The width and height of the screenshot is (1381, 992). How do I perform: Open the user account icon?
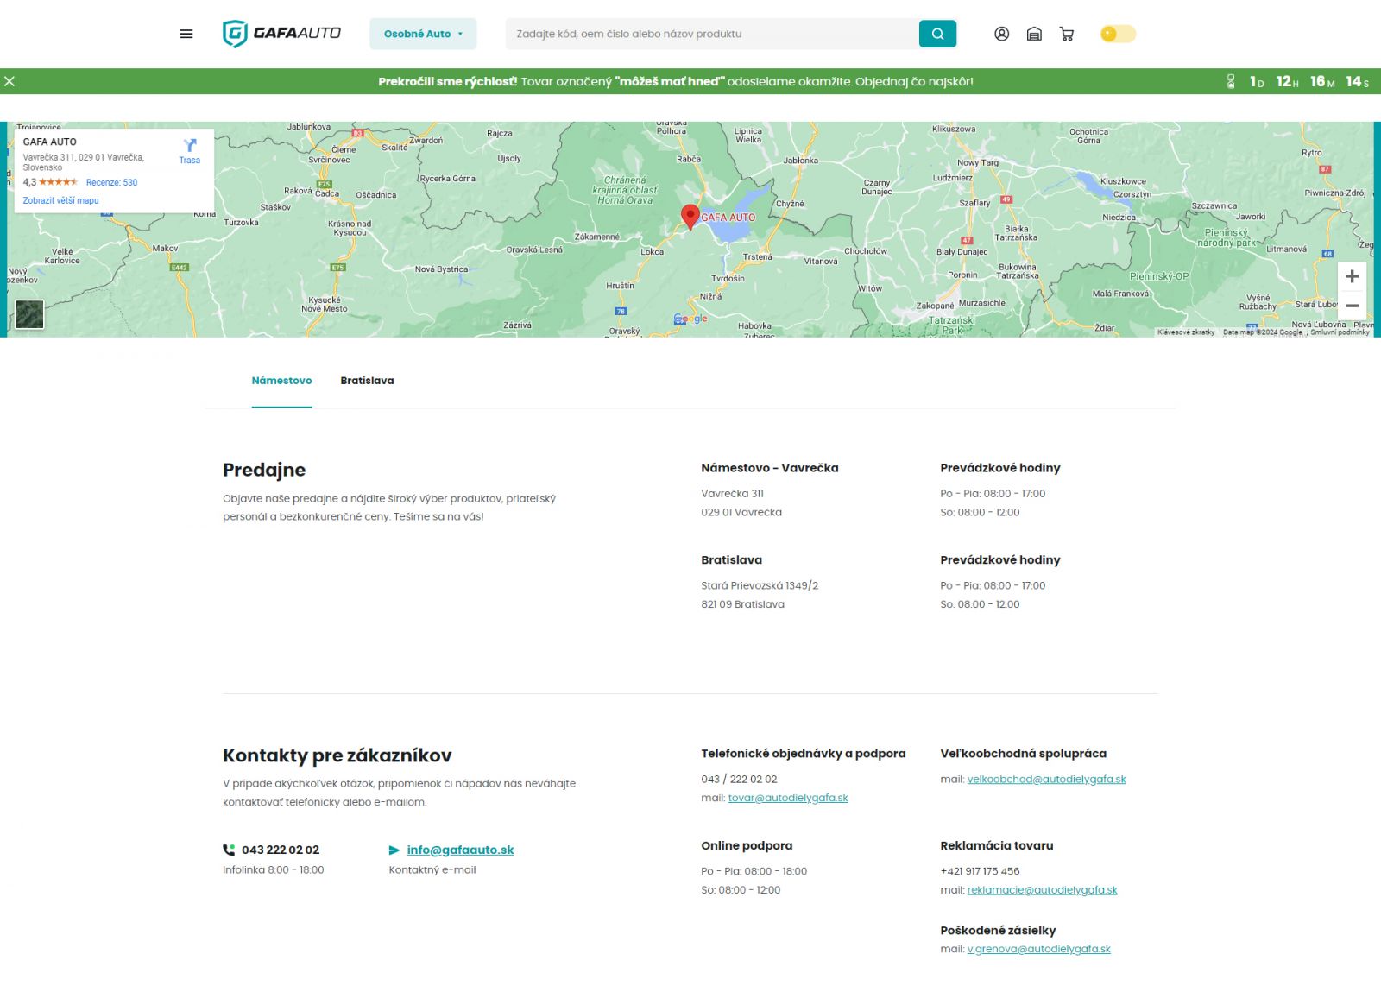[x=1001, y=34]
